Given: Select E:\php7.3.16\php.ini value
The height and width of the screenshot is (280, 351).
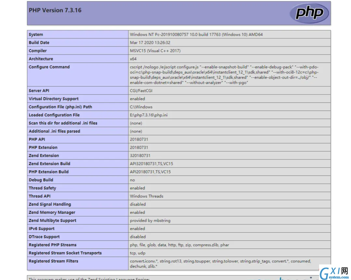Looking at the screenshot, I should [149, 115].
